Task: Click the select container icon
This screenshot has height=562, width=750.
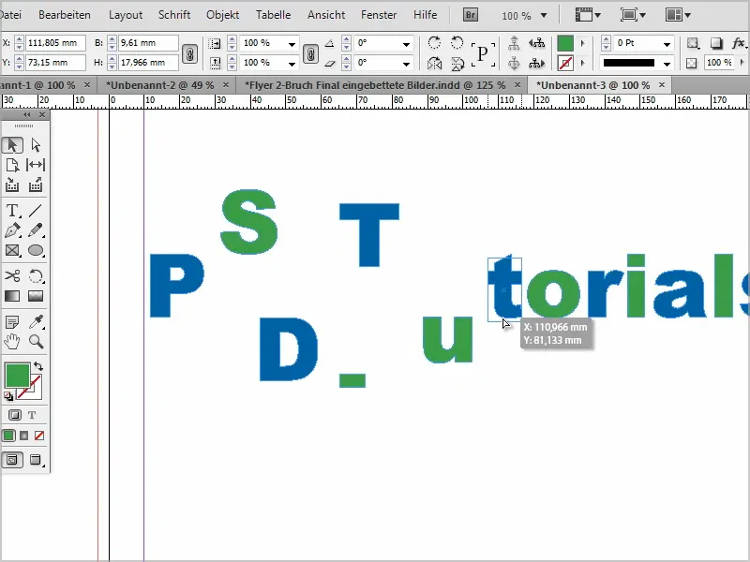Action: pos(514,43)
